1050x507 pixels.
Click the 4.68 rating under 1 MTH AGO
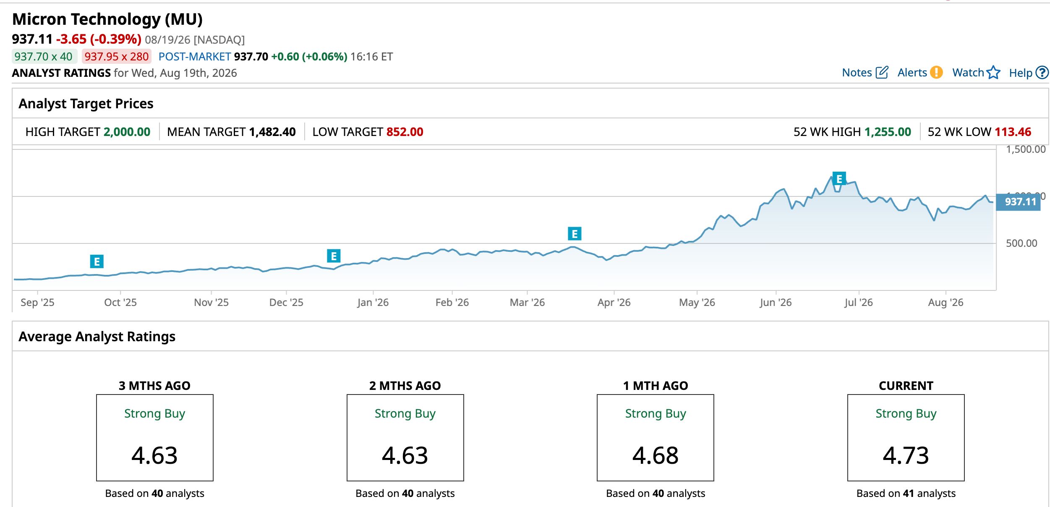point(656,456)
